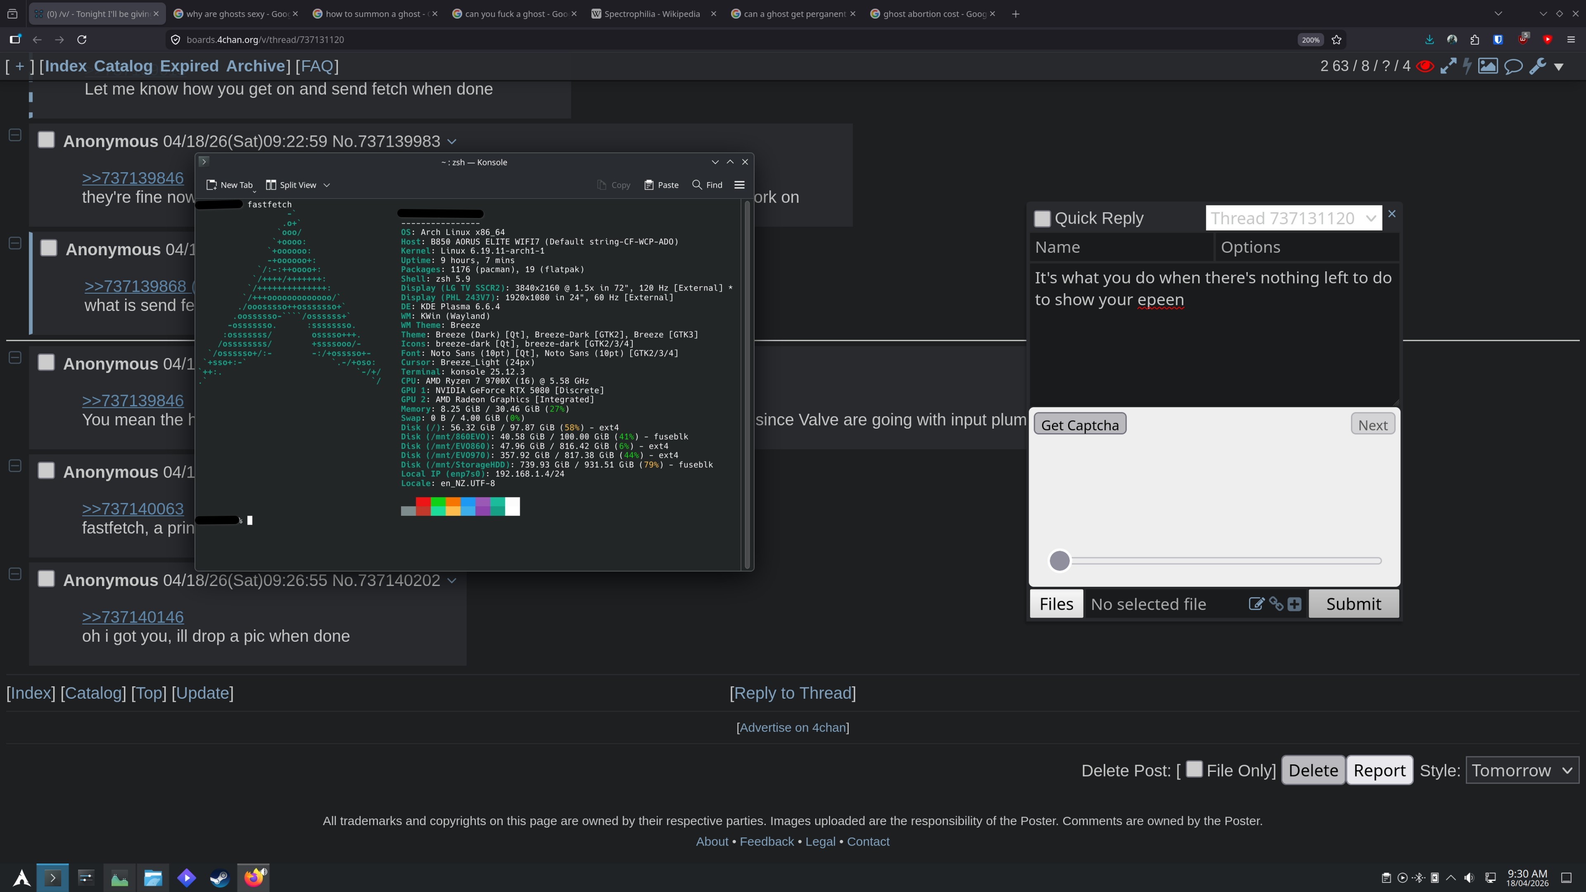Viewport: 1586px width, 892px height.
Task: Click the reload page button
Action: 81,39
